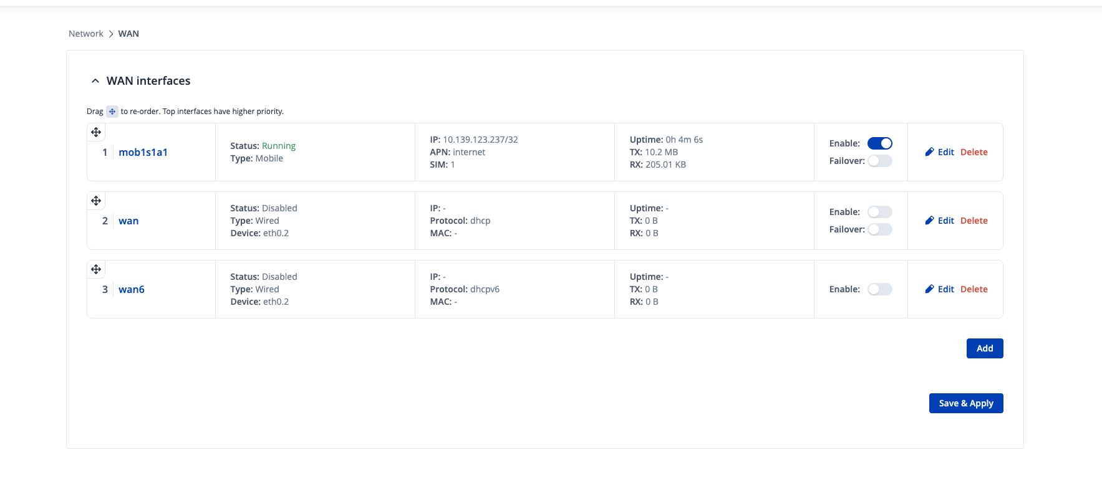1102x493 pixels.
Task: Delete the wan interface
Action: tap(974, 221)
